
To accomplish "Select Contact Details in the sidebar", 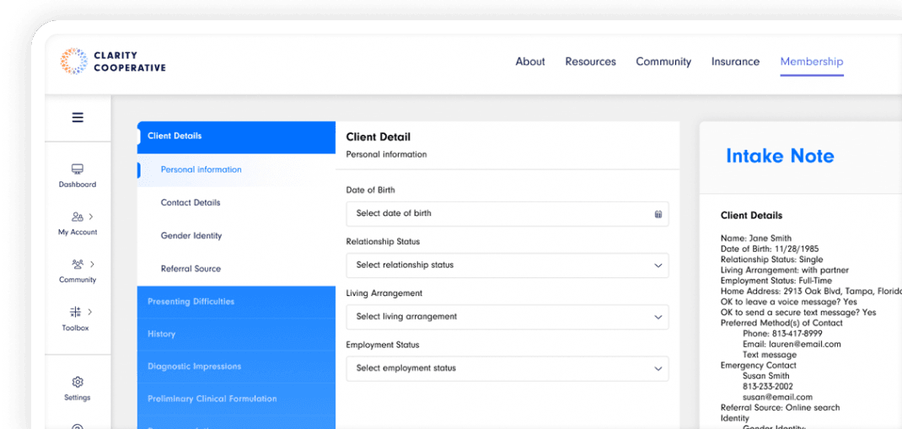I will point(191,203).
